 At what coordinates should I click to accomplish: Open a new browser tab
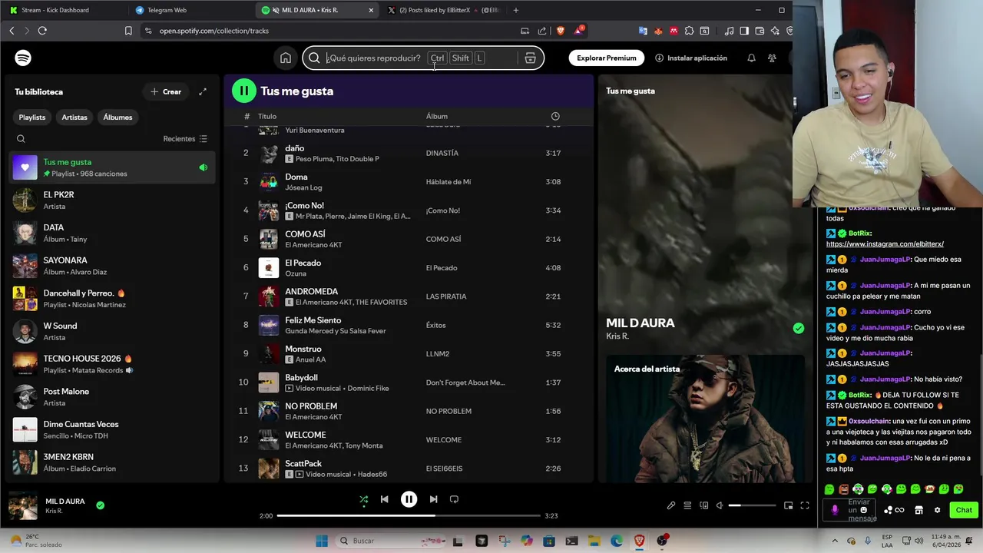coord(515,10)
